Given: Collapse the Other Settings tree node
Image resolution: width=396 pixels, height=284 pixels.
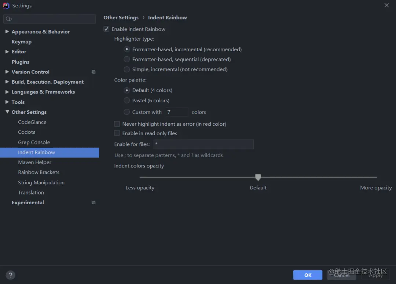Looking at the screenshot, I should 7,112.
